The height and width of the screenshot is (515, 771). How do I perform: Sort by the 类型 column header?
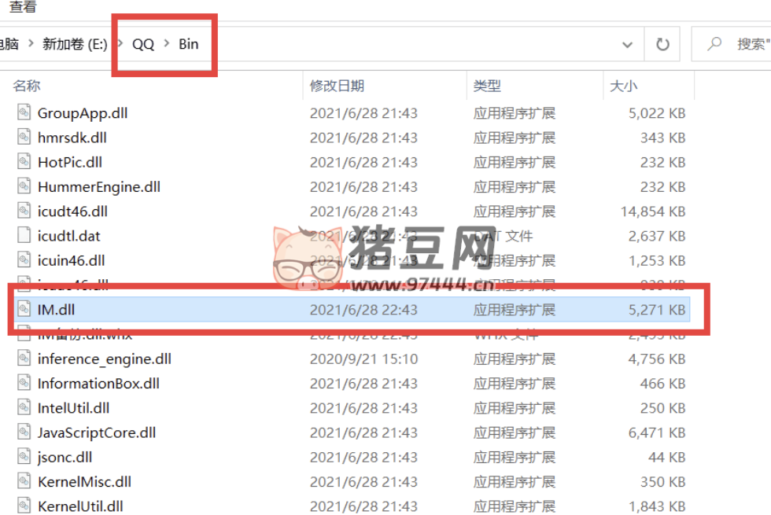tap(487, 86)
